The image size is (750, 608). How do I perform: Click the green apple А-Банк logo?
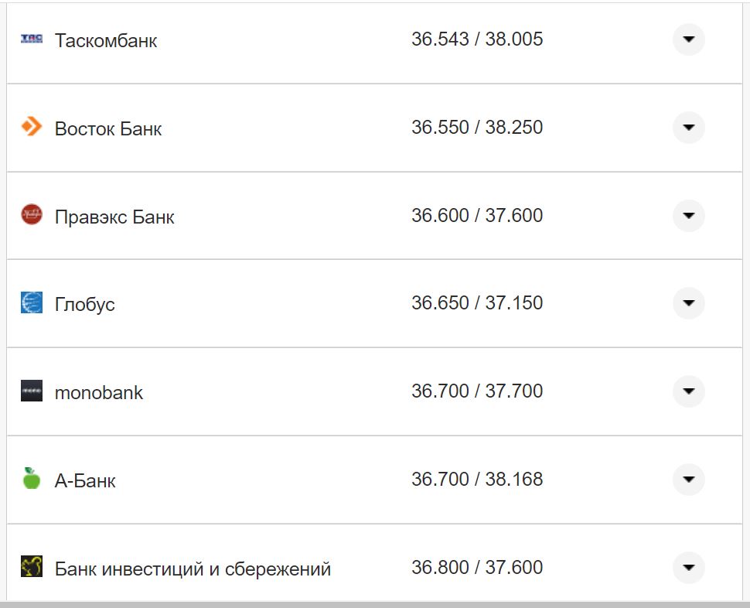pos(32,479)
